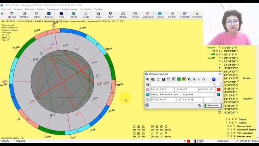Open the Динамика toolbar button
259x146 pixels.
click(x=147, y=15)
